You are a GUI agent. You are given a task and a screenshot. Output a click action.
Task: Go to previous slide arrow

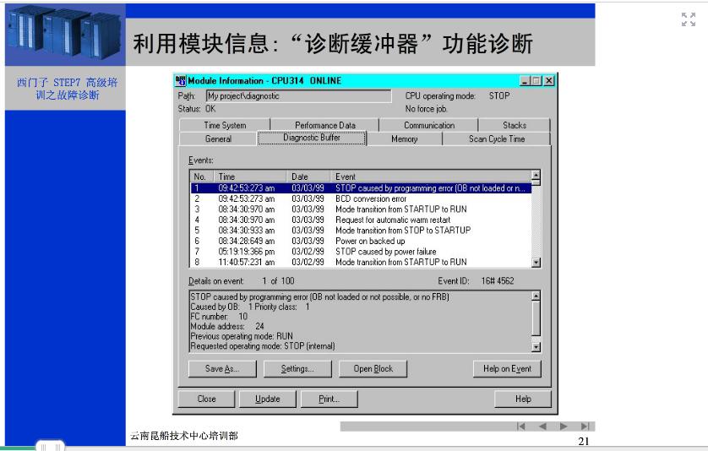(x=542, y=427)
